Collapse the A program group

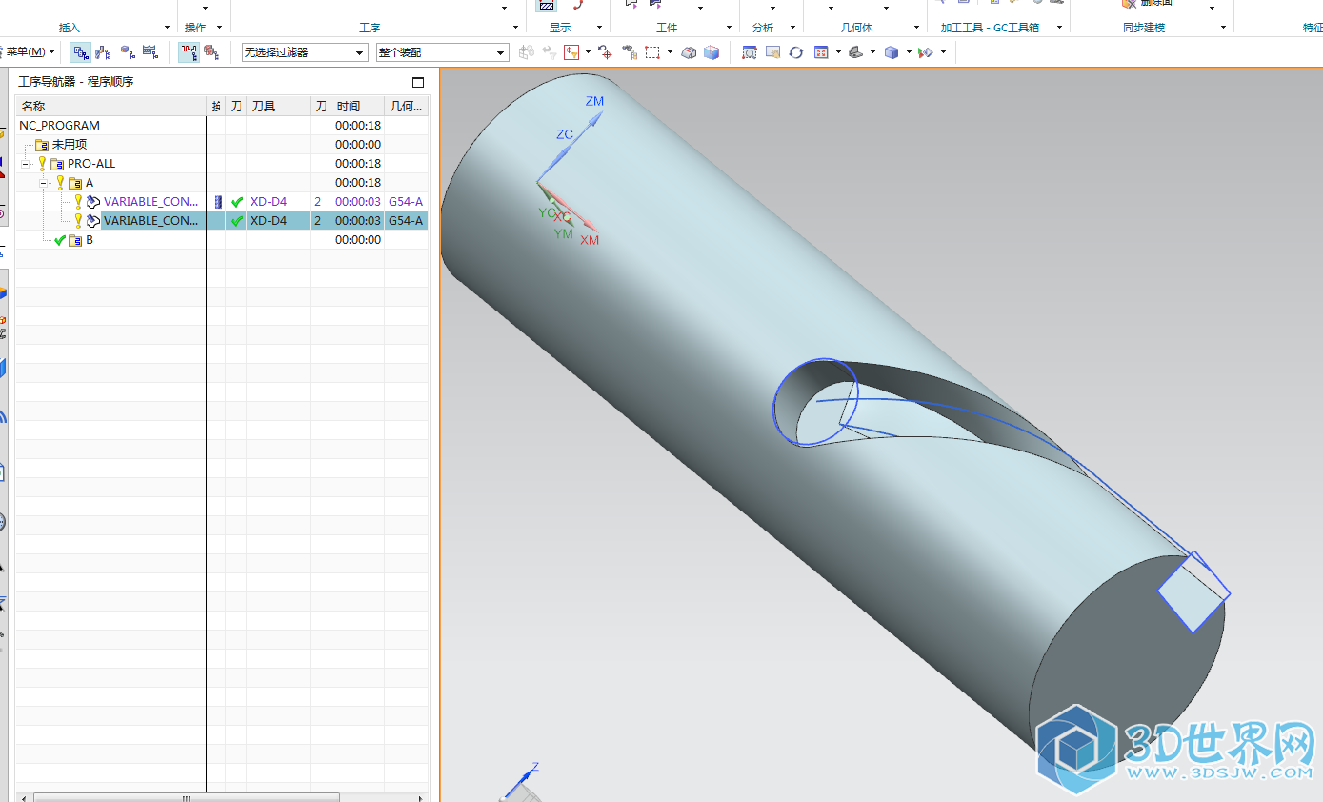43,183
